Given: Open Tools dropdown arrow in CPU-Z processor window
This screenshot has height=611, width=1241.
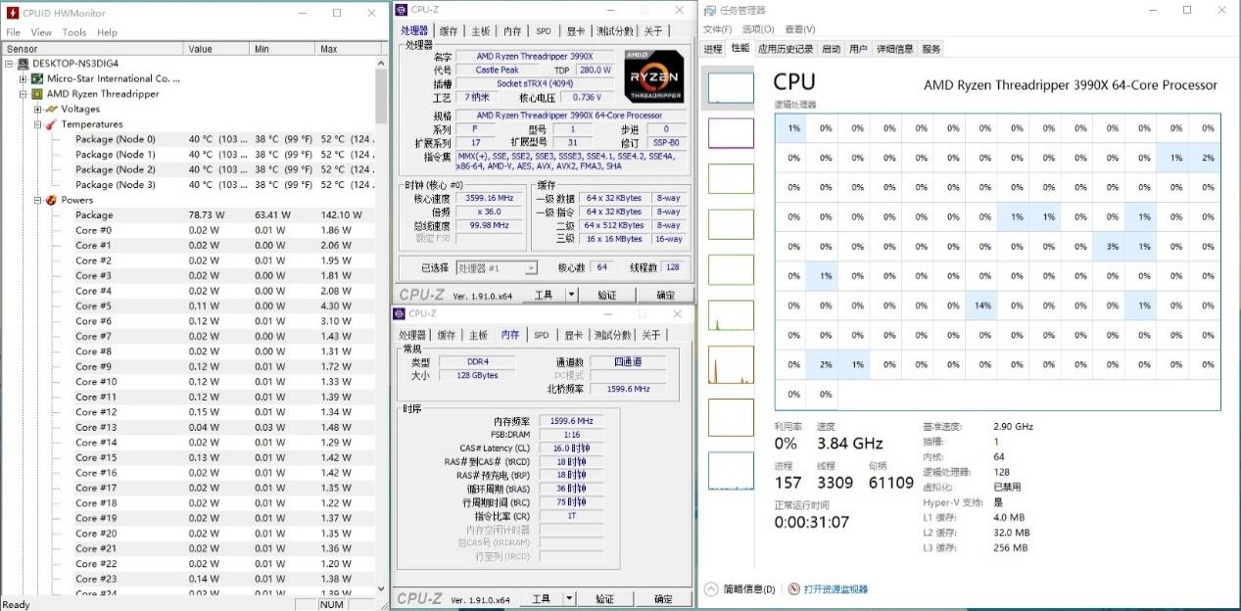Looking at the screenshot, I should click(x=570, y=295).
